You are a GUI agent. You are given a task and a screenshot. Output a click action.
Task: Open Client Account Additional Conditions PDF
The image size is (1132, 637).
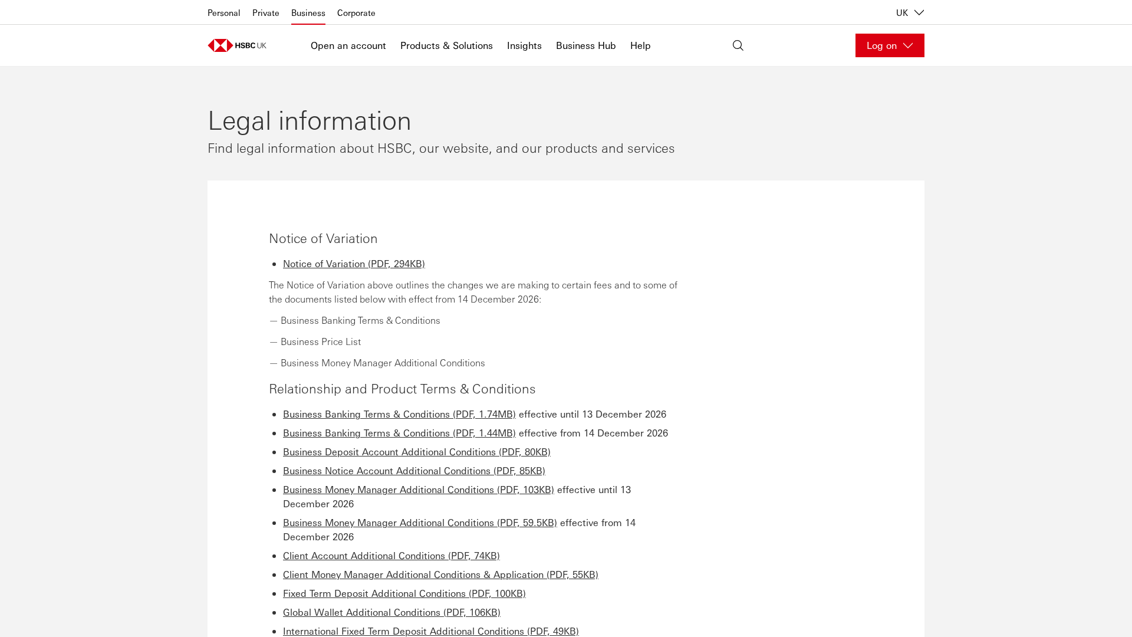pyautogui.click(x=391, y=556)
